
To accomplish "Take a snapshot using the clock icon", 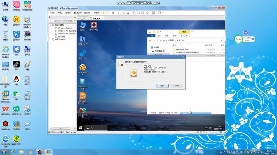I will tap(119, 13).
